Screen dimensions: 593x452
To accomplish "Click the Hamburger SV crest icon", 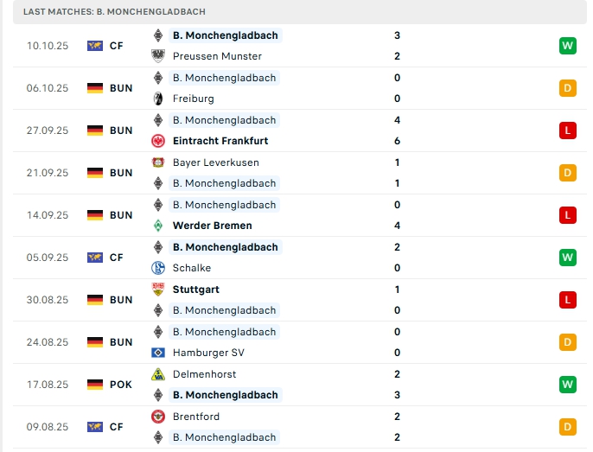I will pos(158,353).
